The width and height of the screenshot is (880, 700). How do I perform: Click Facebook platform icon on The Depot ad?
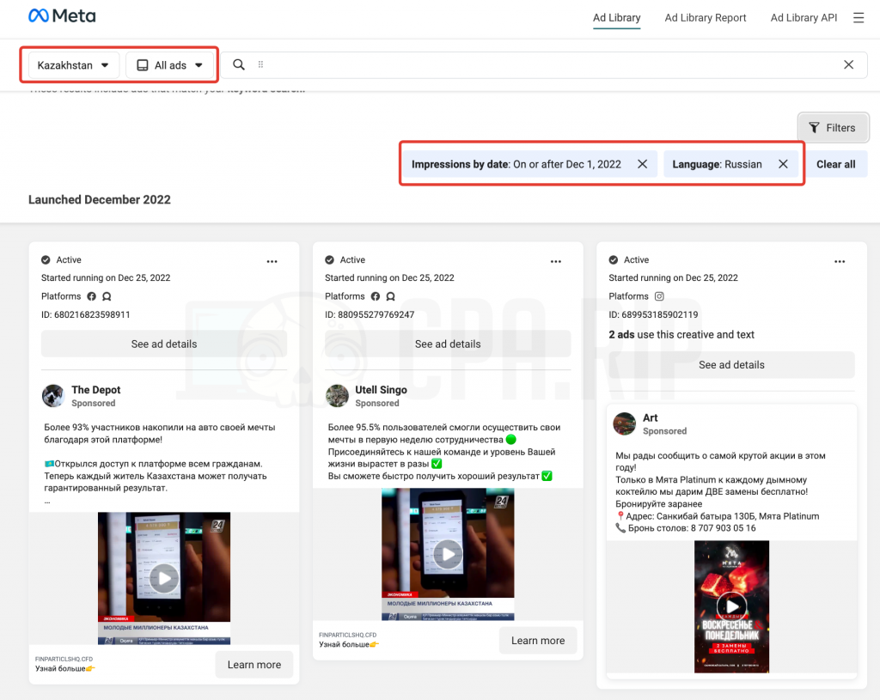tap(91, 296)
